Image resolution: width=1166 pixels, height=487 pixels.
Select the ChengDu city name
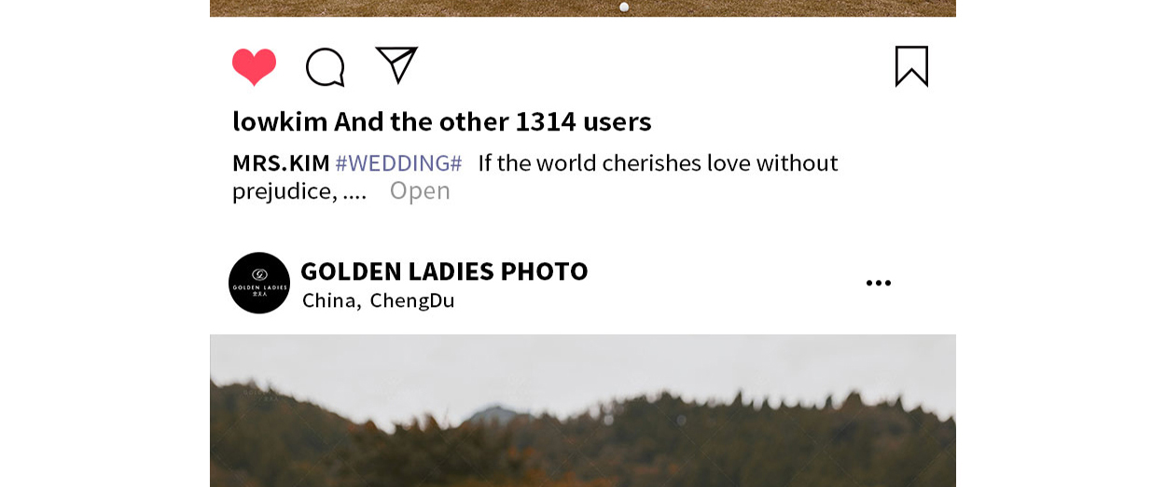412,300
